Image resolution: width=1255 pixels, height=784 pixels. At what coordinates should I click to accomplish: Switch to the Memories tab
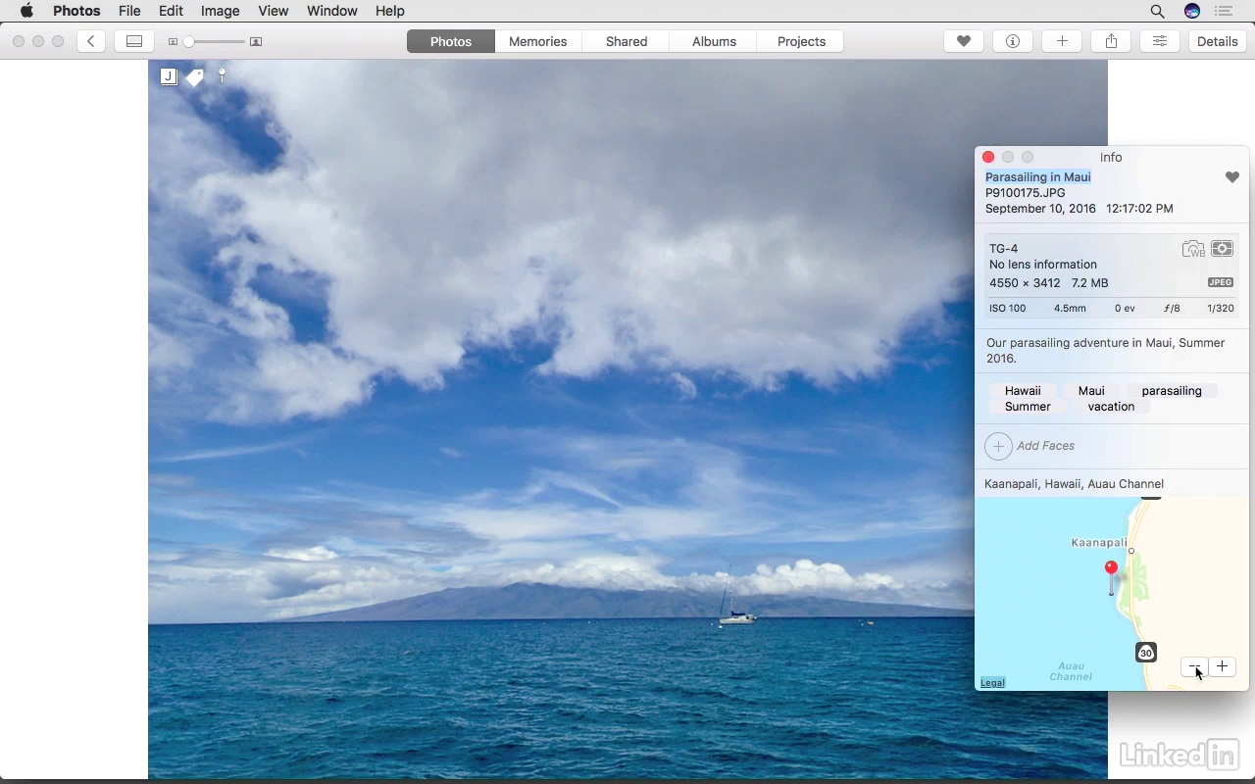click(537, 41)
